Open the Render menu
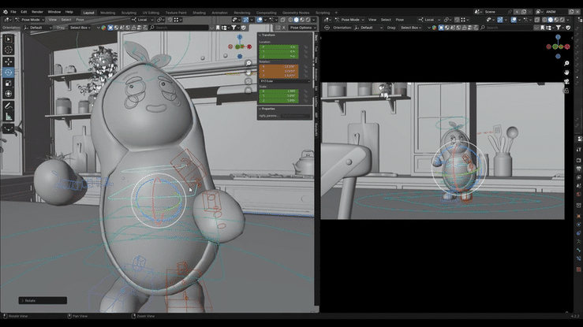Image resolution: width=583 pixels, height=327 pixels. pyautogui.click(x=37, y=12)
